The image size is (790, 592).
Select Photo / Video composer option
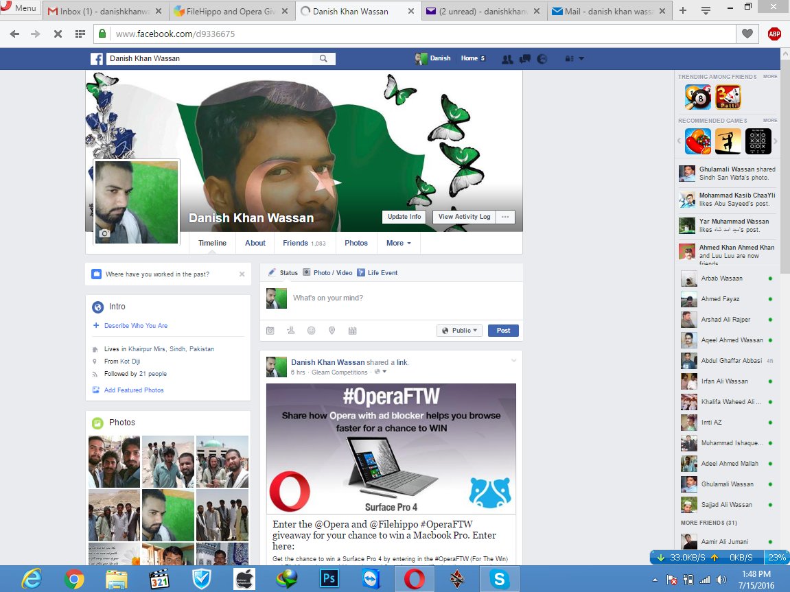pyautogui.click(x=327, y=273)
